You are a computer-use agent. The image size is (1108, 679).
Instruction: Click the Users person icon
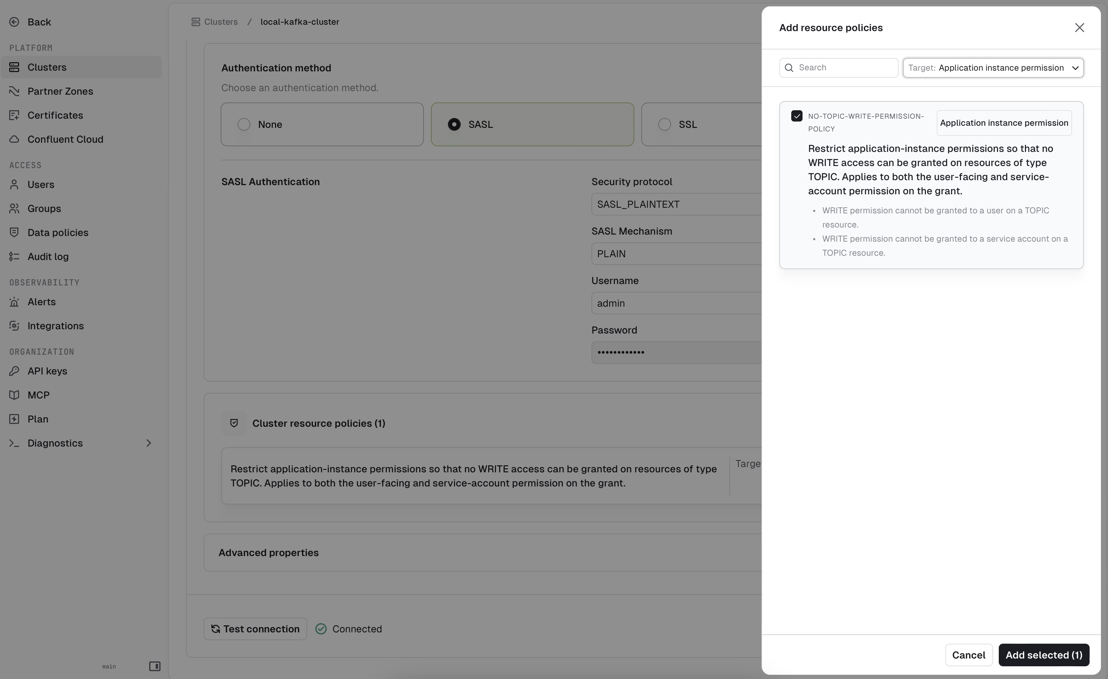(14, 184)
